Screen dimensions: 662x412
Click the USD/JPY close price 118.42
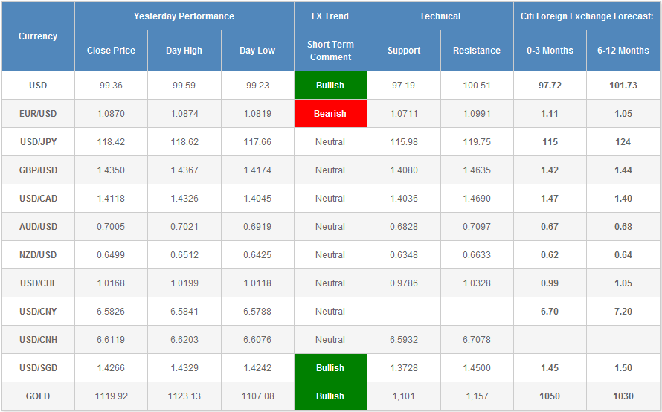111,142
